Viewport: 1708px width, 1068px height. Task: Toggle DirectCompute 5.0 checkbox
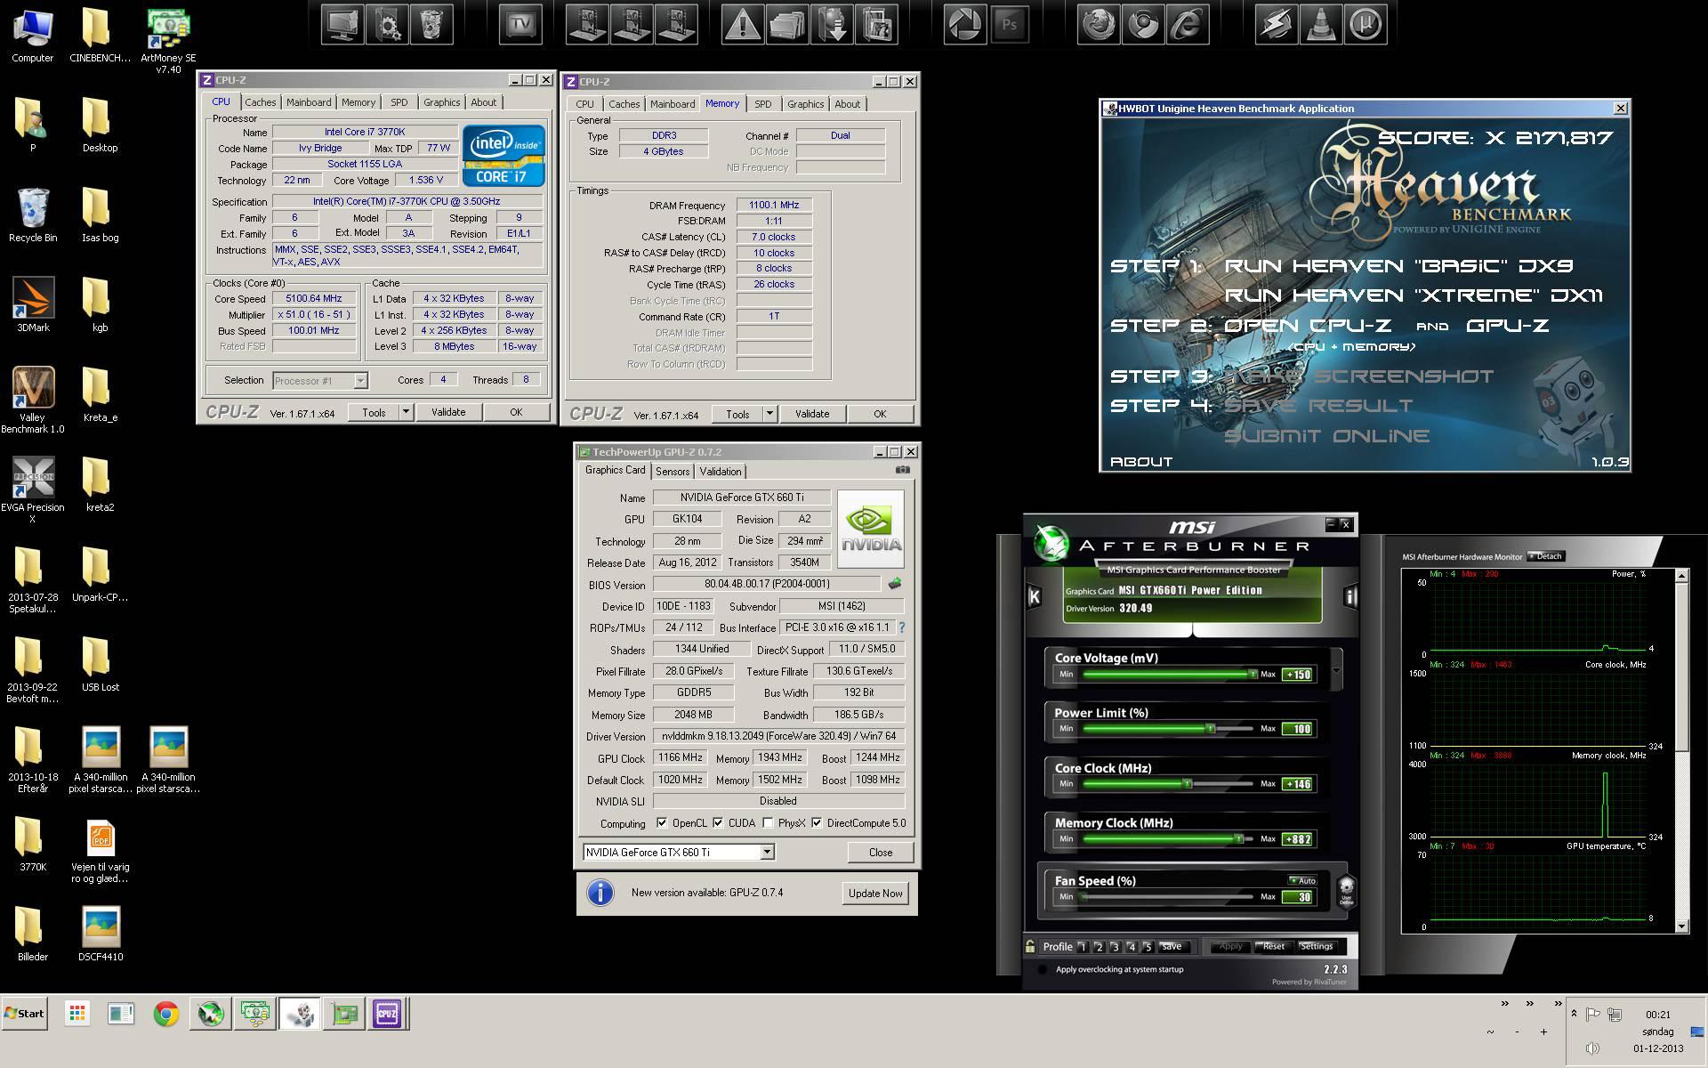[x=817, y=822]
